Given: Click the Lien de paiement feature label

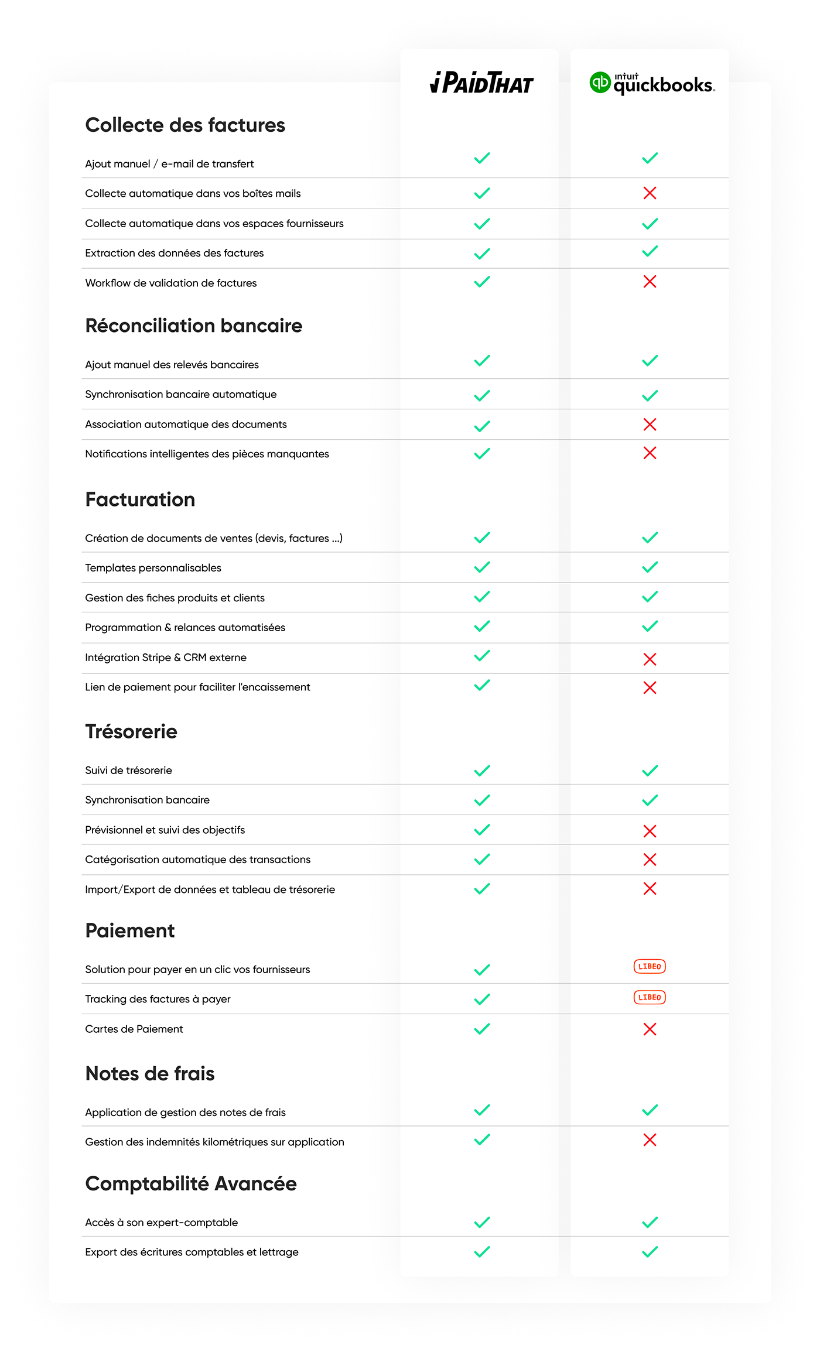Looking at the screenshot, I should pyautogui.click(x=197, y=687).
